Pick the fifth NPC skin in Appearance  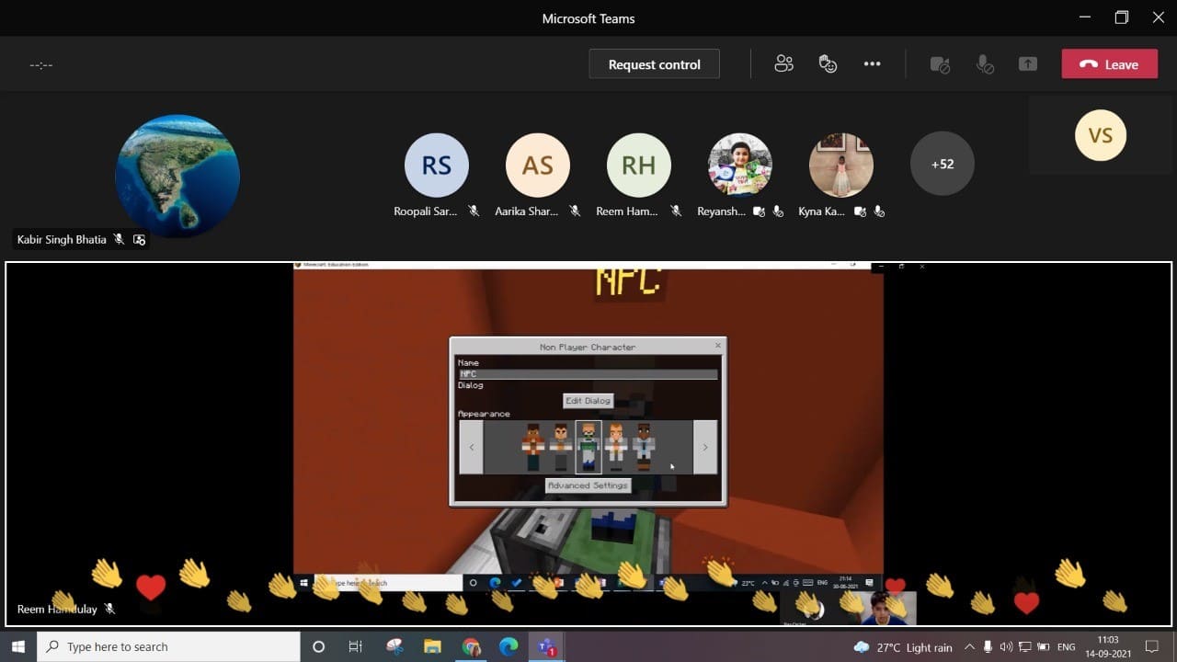644,447
